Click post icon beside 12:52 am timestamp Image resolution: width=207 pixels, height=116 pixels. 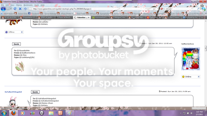(140, 43)
